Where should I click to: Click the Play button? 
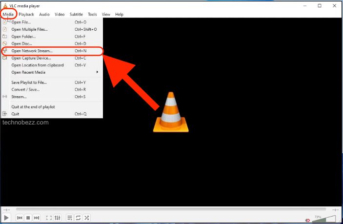tap(6, 218)
